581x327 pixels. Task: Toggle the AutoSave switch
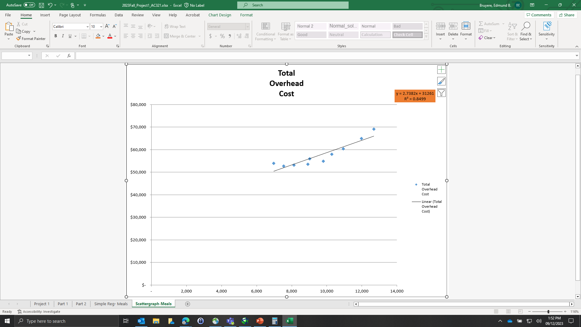coord(29,5)
